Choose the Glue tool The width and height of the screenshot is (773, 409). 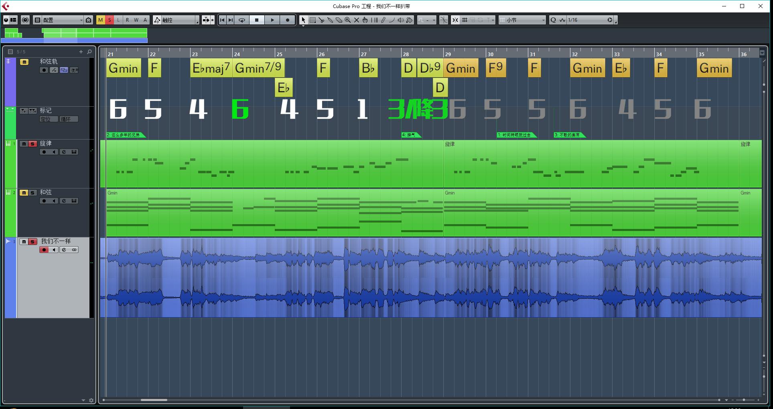pos(330,20)
